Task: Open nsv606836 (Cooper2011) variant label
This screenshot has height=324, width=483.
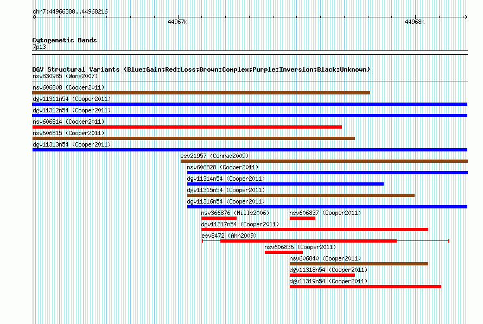Action: [x=300, y=247]
